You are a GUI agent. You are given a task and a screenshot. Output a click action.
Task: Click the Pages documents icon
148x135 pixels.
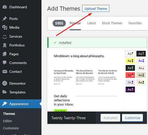pyautogui.click(x=5, y=54)
